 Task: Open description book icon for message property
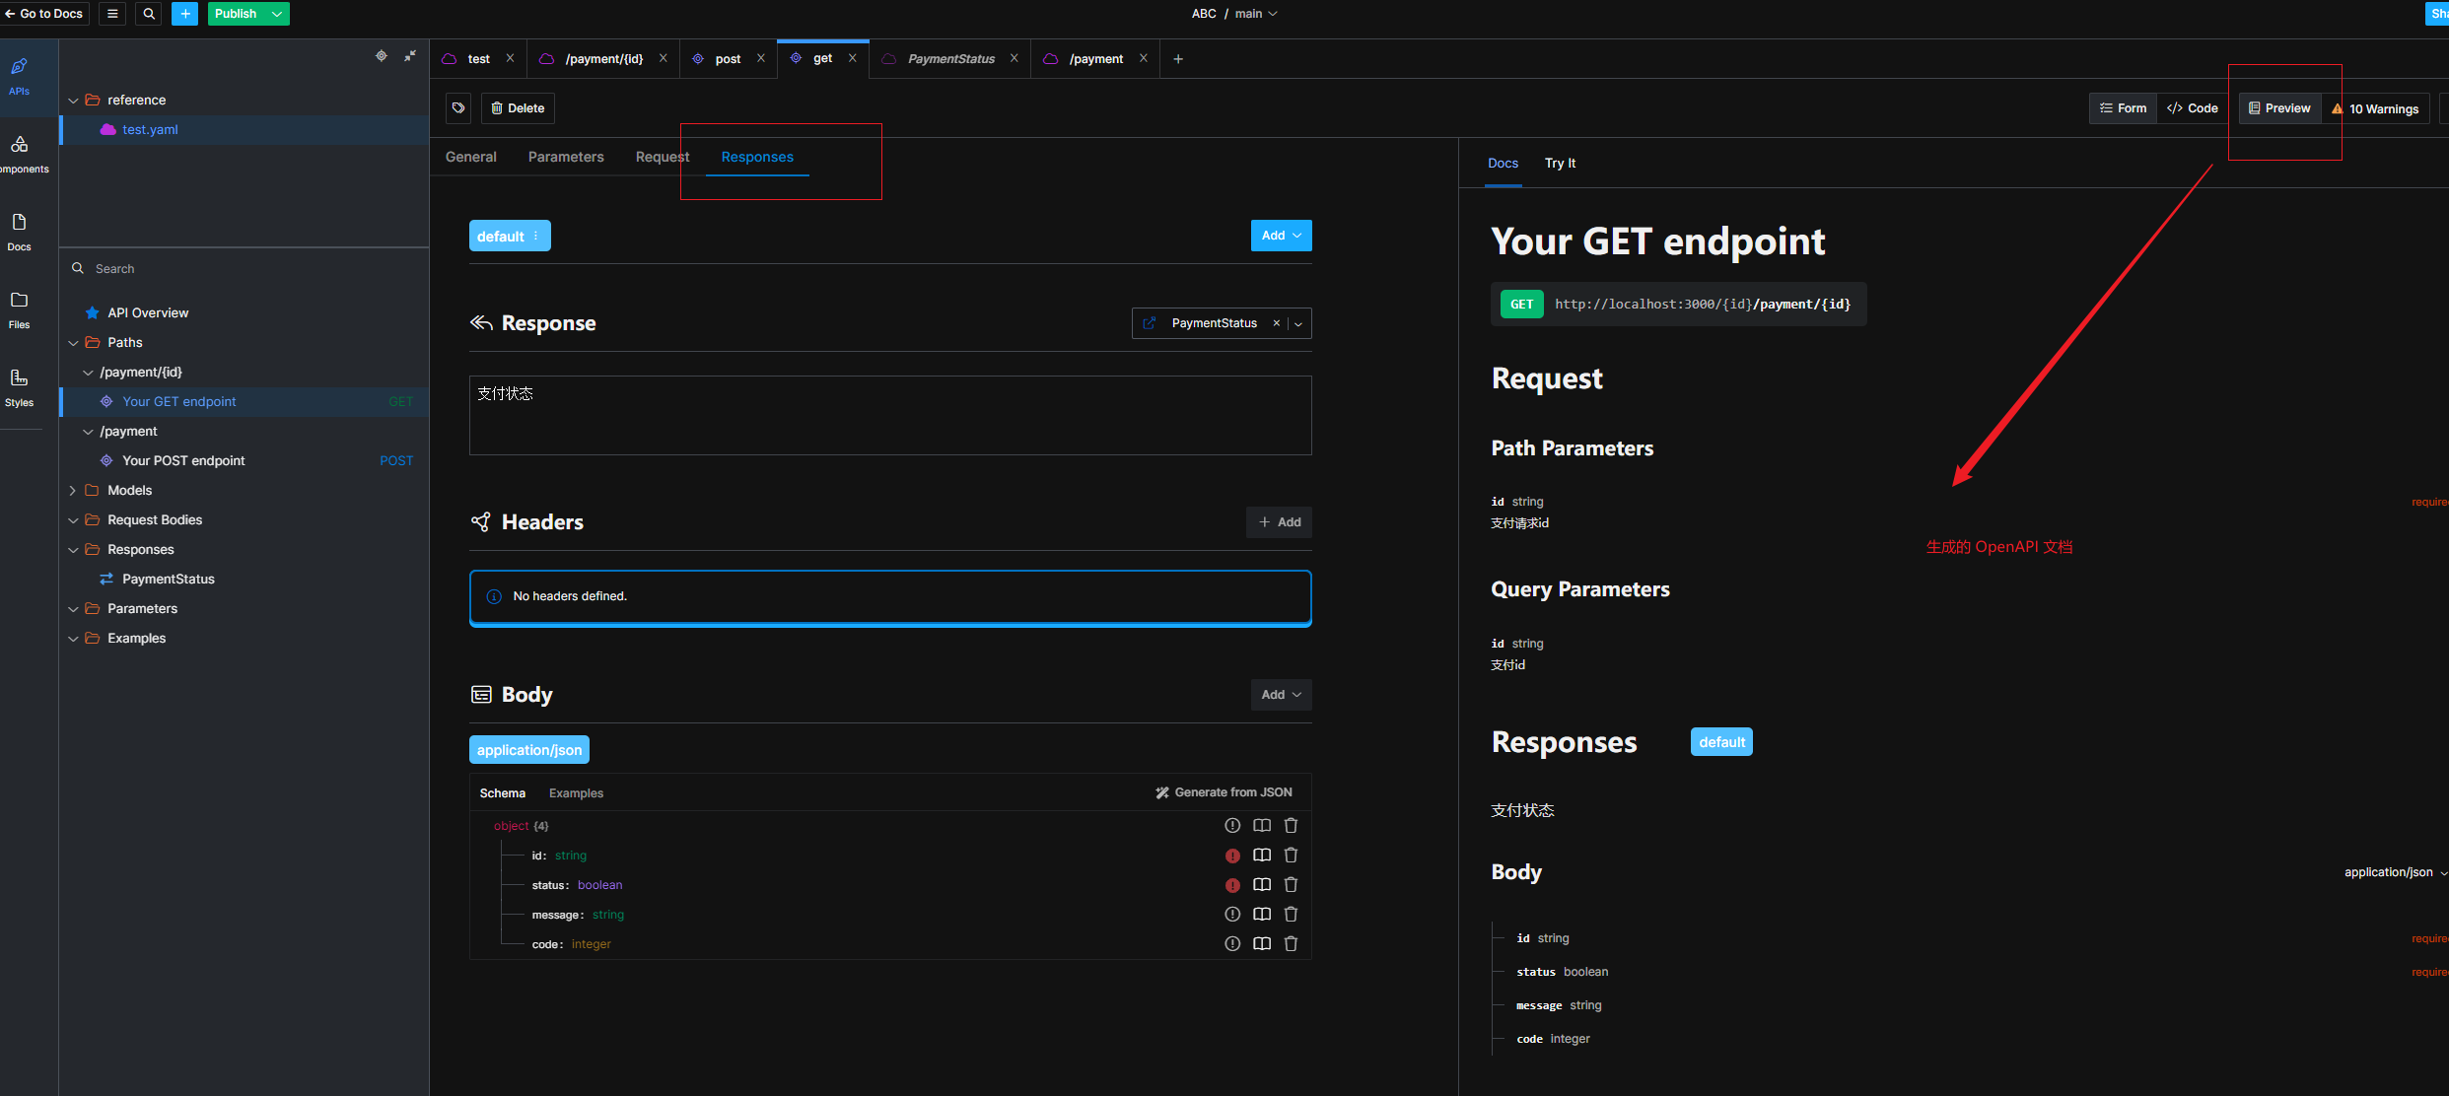[1261, 915]
